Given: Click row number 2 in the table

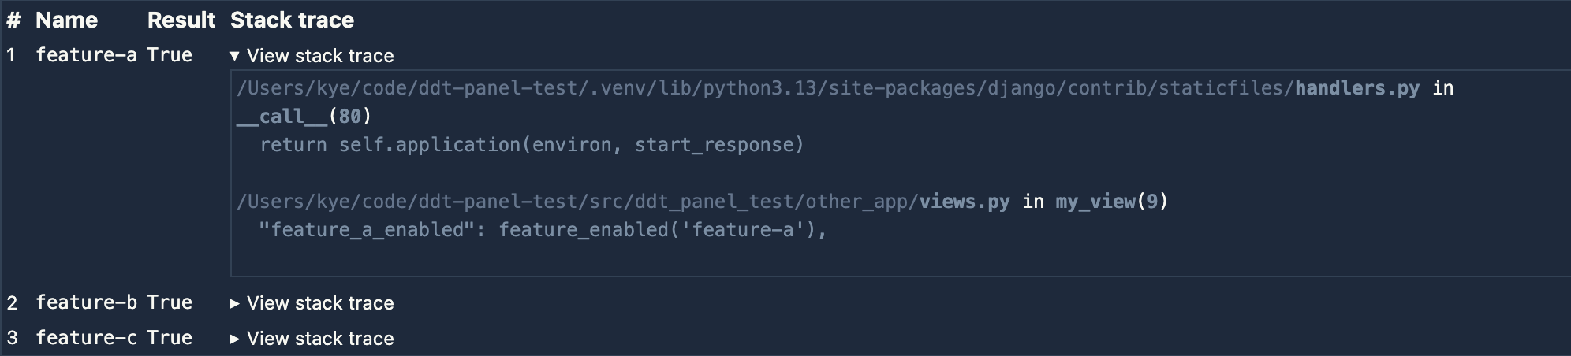Looking at the screenshot, I should tap(13, 303).
